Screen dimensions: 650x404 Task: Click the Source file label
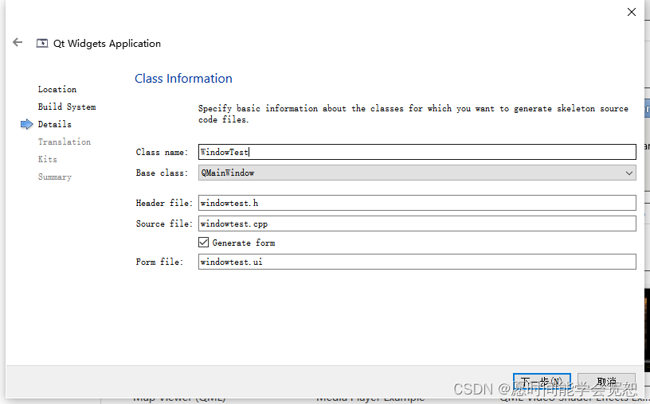(x=164, y=223)
